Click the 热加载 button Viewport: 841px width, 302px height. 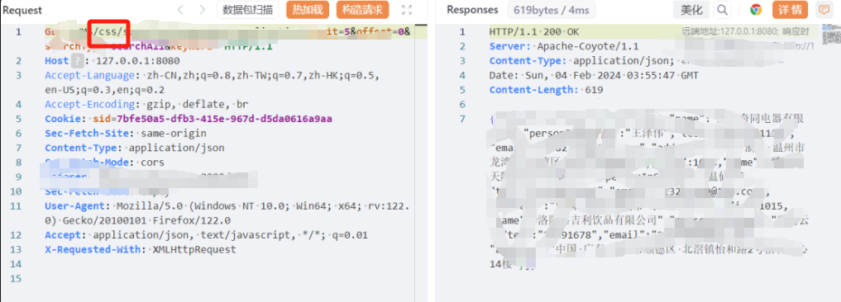308,10
